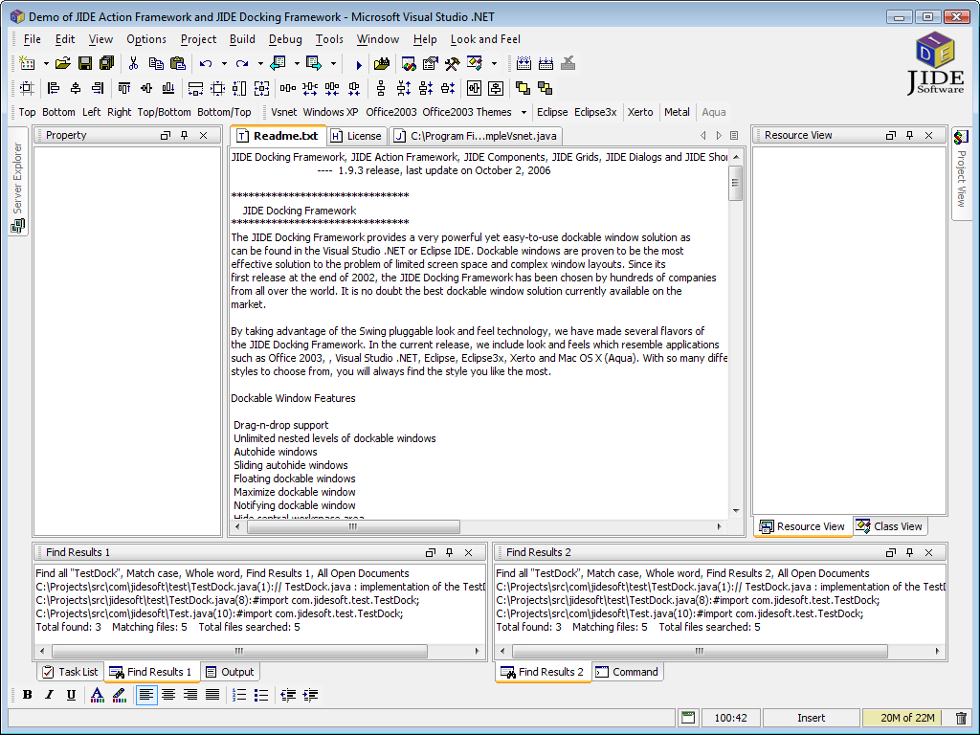Click the Save All icon
This screenshot has height=735, width=980.
click(107, 63)
